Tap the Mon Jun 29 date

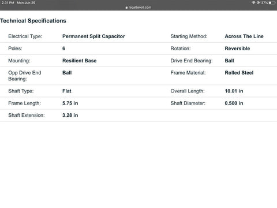26,3
